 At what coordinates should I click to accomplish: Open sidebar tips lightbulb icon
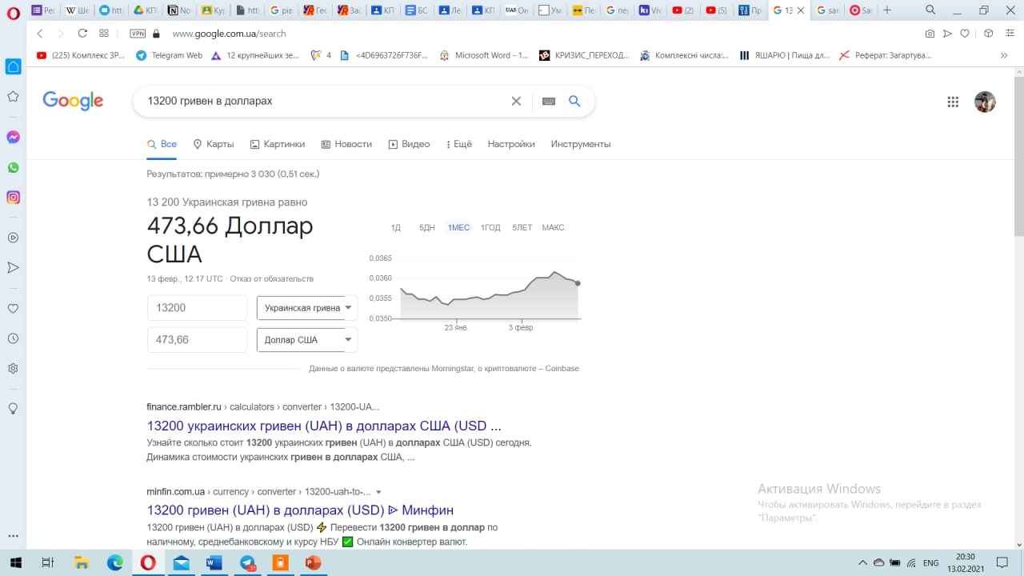coord(13,408)
